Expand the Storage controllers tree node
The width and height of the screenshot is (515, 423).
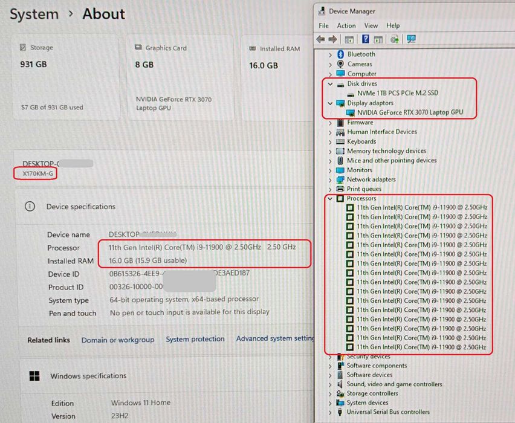click(330, 394)
